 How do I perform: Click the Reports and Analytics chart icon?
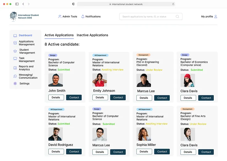(15, 68)
